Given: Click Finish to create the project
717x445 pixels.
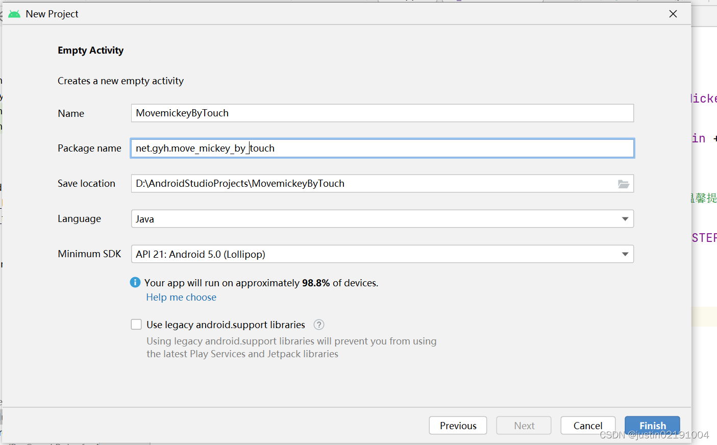Looking at the screenshot, I should pos(652,426).
